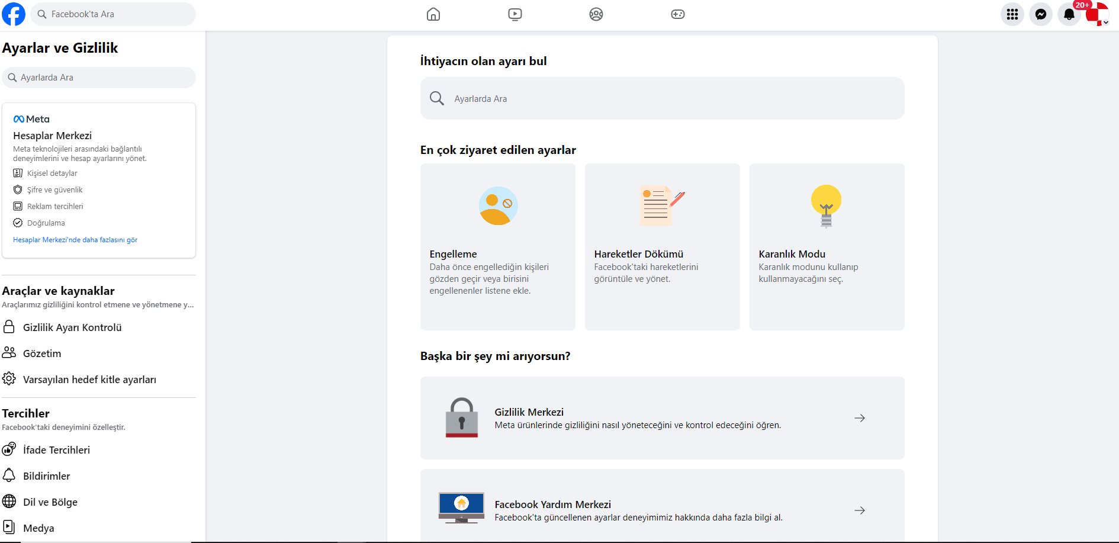The width and height of the screenshot is (1119, 543).
Task: Click the media icon next to Medya
Action: (x=9, y=527)
